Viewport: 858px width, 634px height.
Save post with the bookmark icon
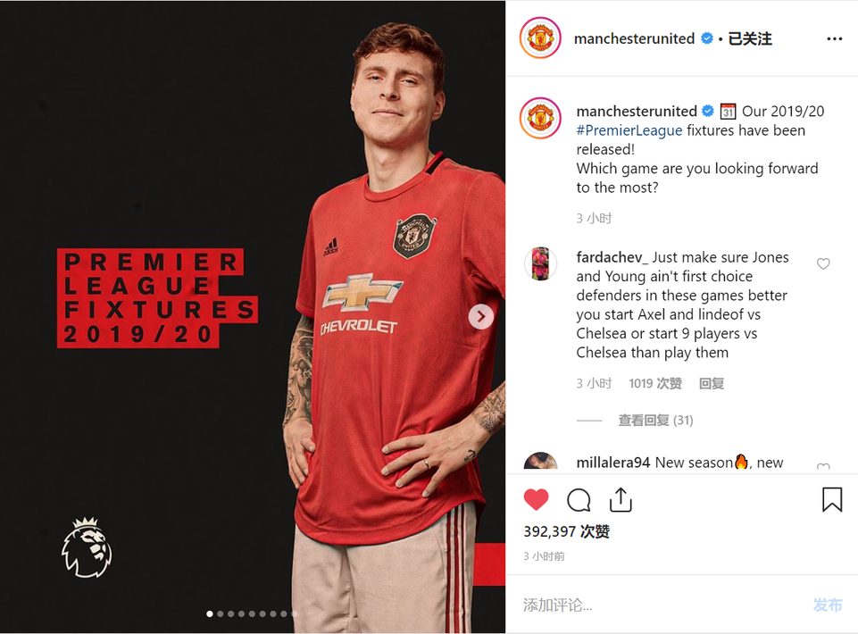click(x=832, y=499)
